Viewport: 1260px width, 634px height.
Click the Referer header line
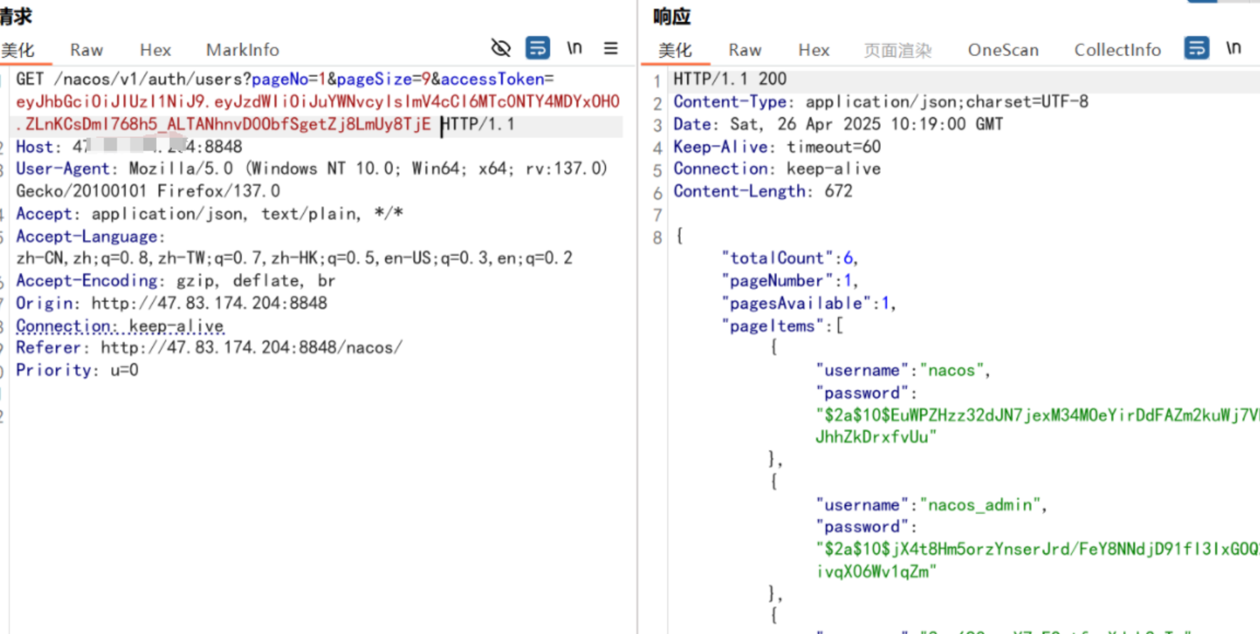click(x=209, y=348)
